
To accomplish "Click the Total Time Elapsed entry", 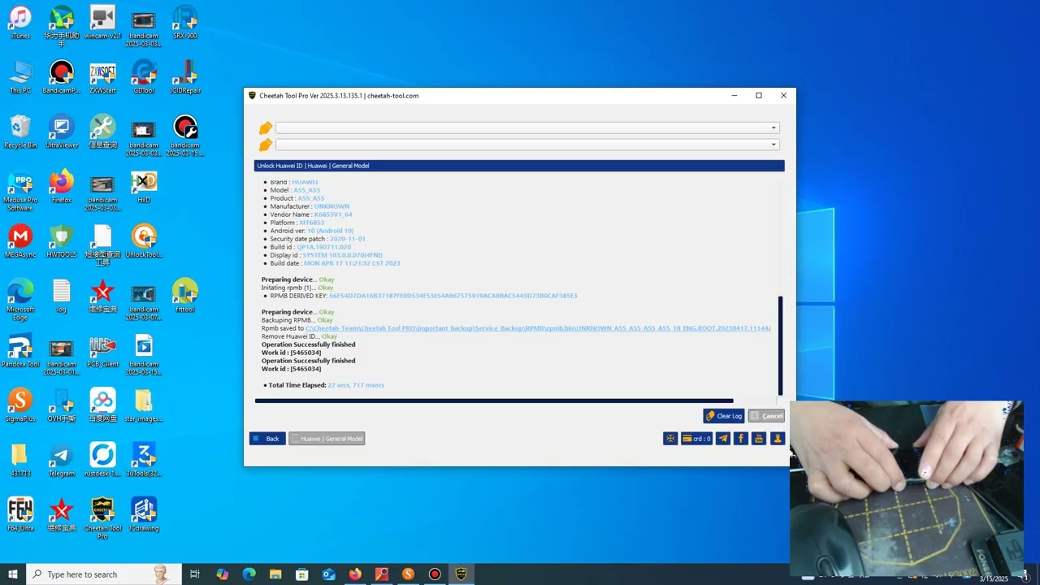I will [x=327, y=385].
